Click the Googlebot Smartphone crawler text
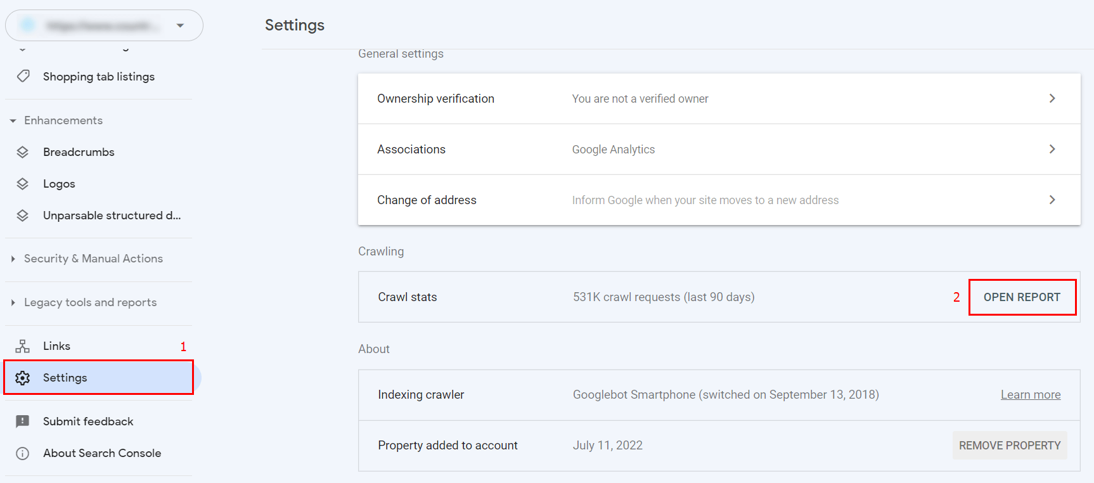 [x=726, y=395]
